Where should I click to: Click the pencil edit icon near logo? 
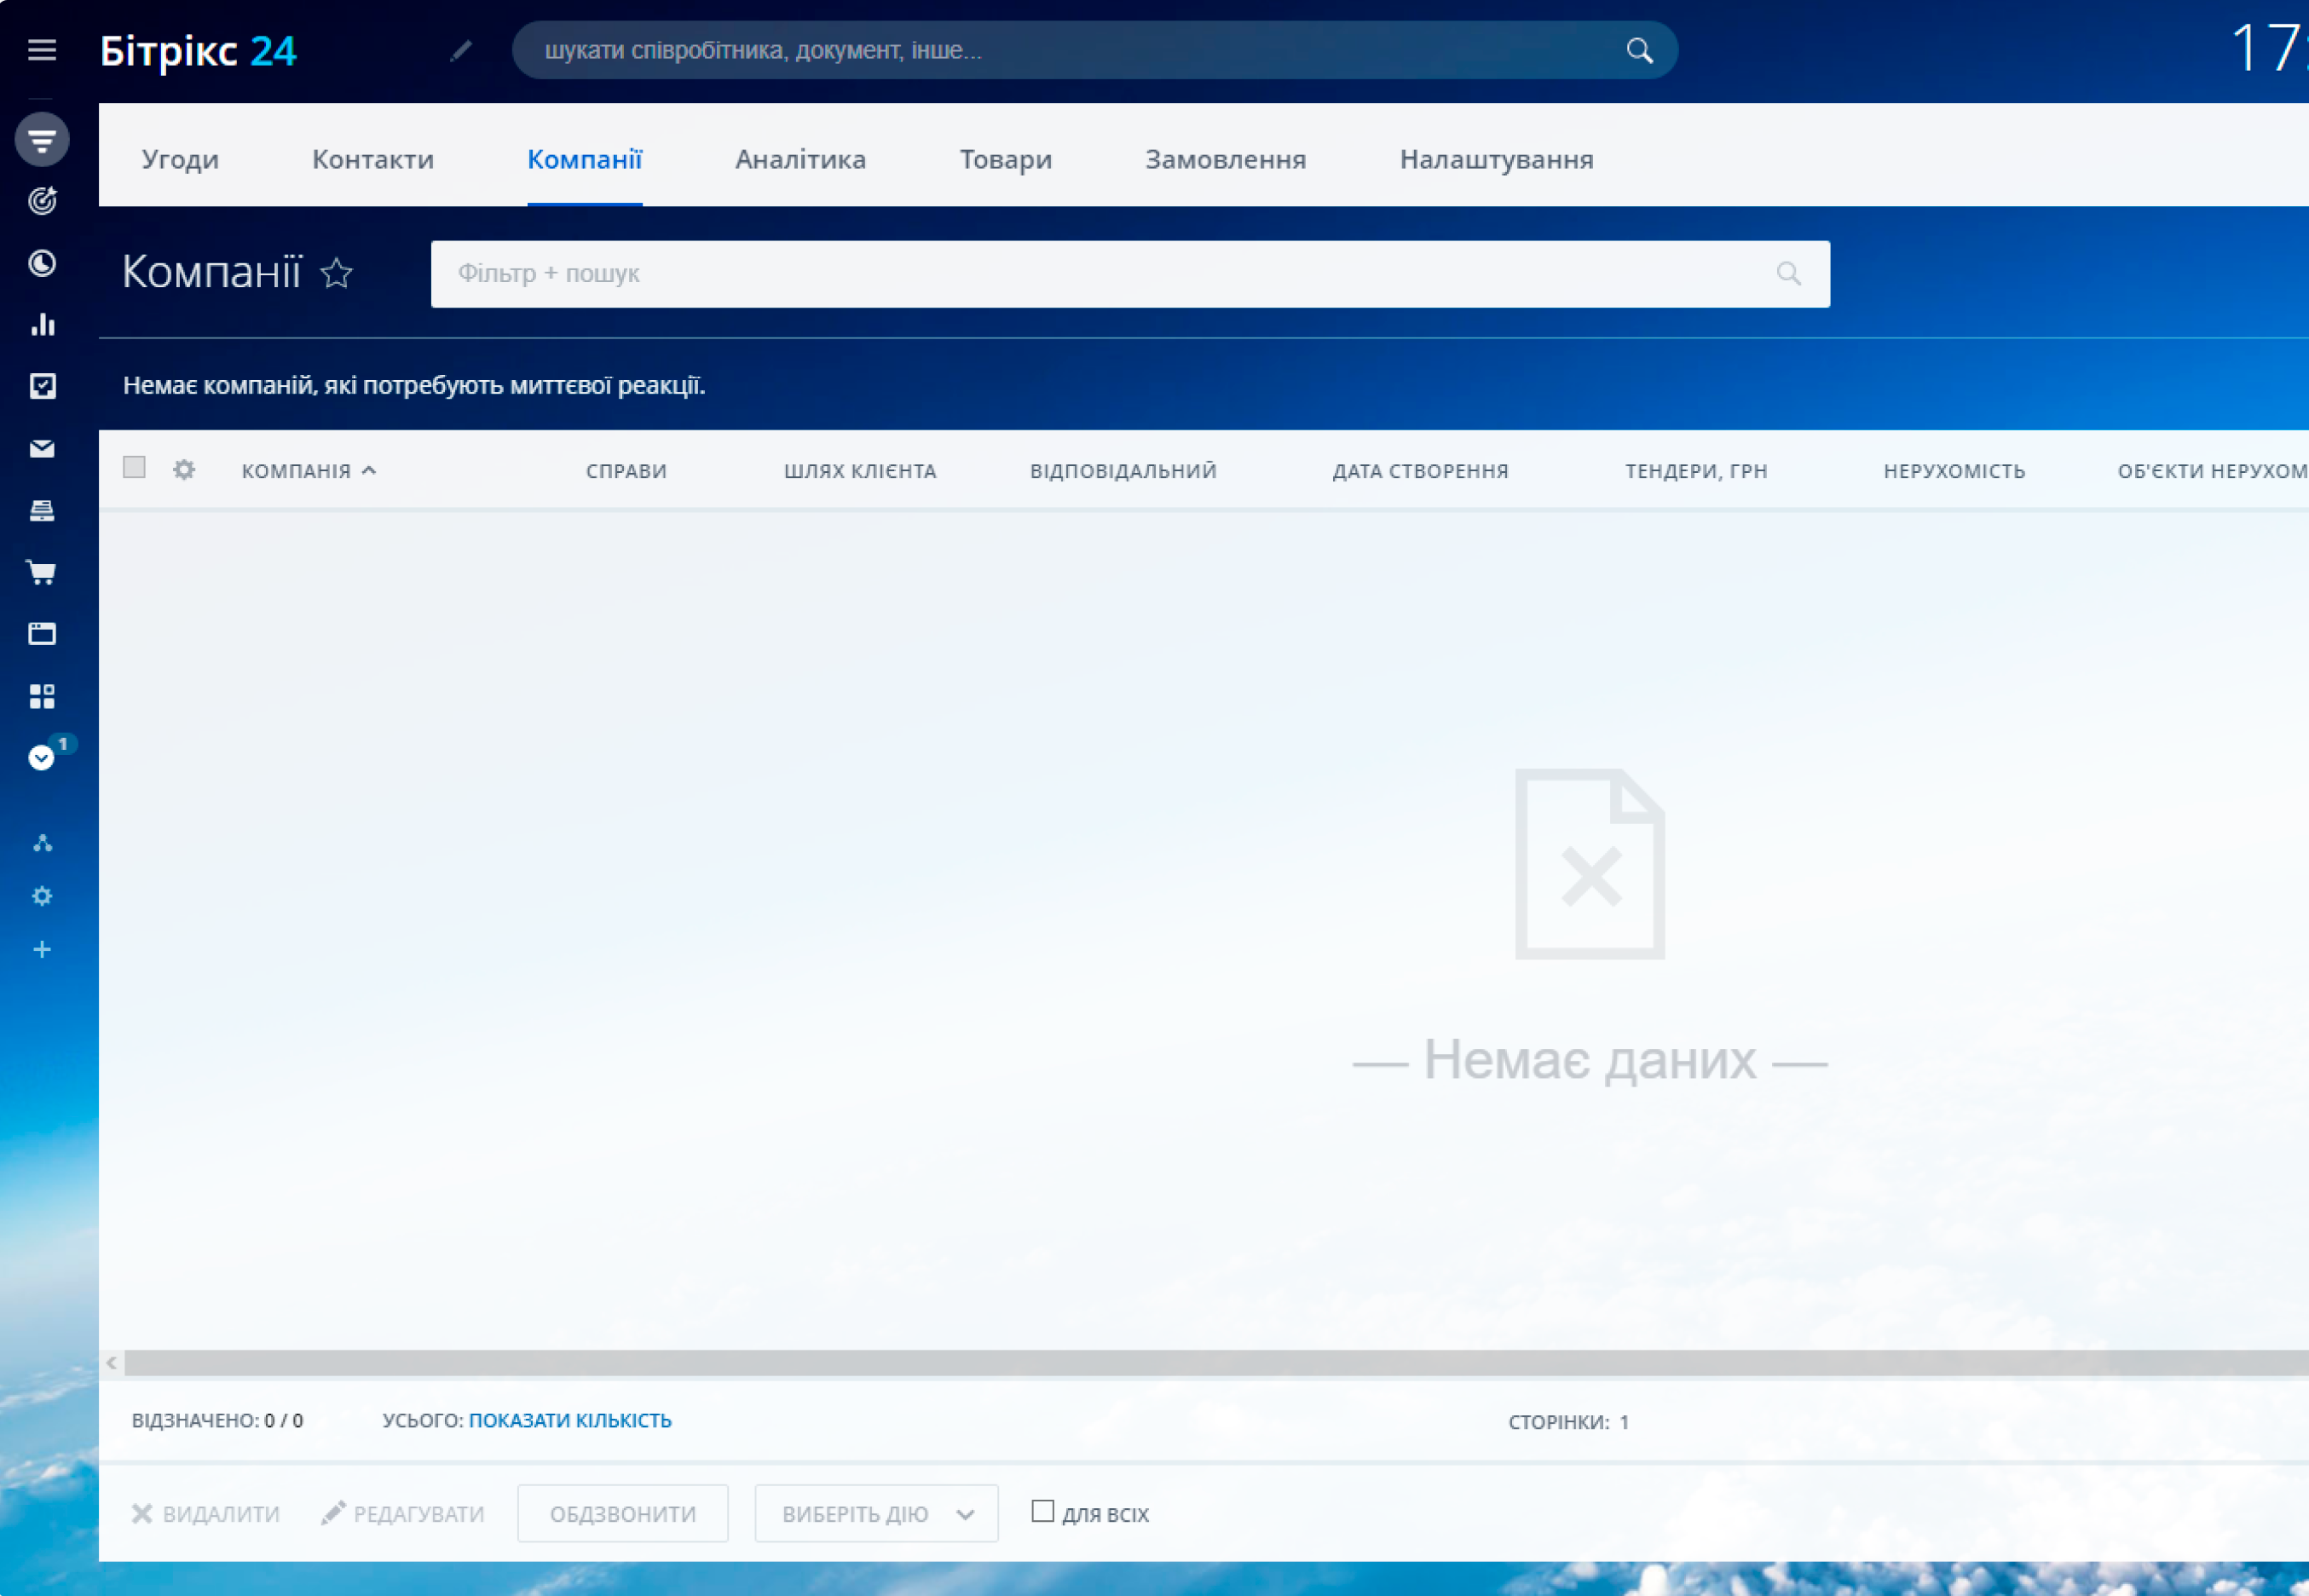[461, 51]
